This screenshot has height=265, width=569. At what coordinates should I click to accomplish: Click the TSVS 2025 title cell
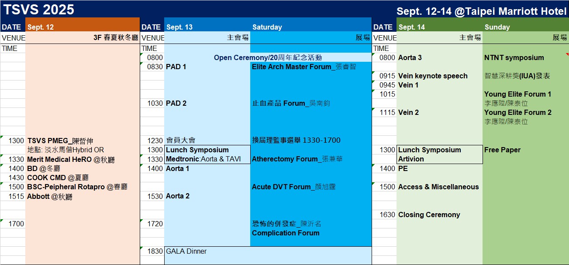click(39, 10)
